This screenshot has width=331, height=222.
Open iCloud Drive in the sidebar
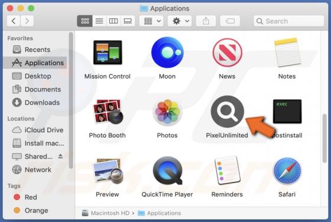coord(35,130)
